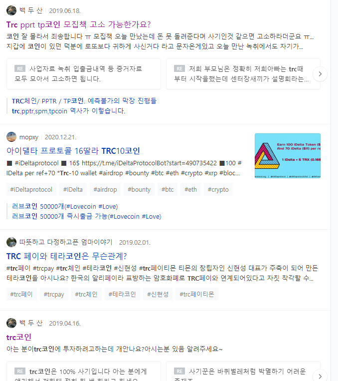Open the post TRC 페이와 테라코인은 무슨관계?
This screenshot has height=381, width=338.
point(66,256)
